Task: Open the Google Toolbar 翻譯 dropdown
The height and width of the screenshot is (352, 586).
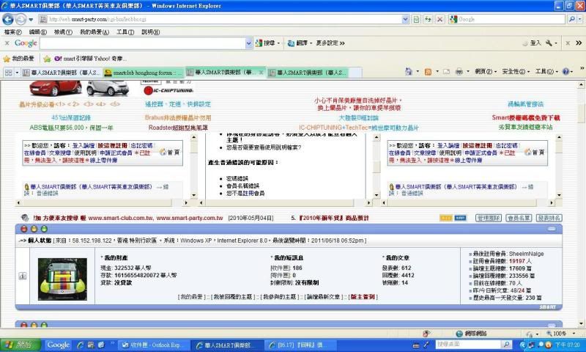Action: click(x=301, y=43)
